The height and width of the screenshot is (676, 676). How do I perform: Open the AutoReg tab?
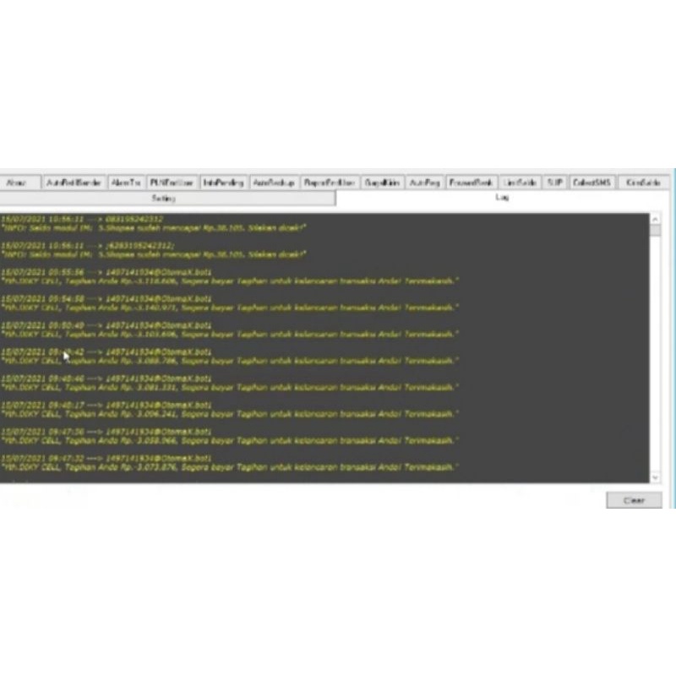point(424,180)
